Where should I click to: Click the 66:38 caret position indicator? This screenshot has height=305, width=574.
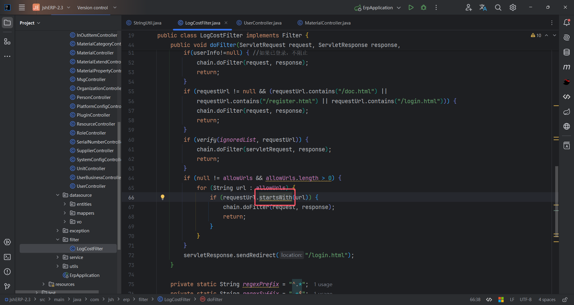pyautogui.click(x=475, y=299)
